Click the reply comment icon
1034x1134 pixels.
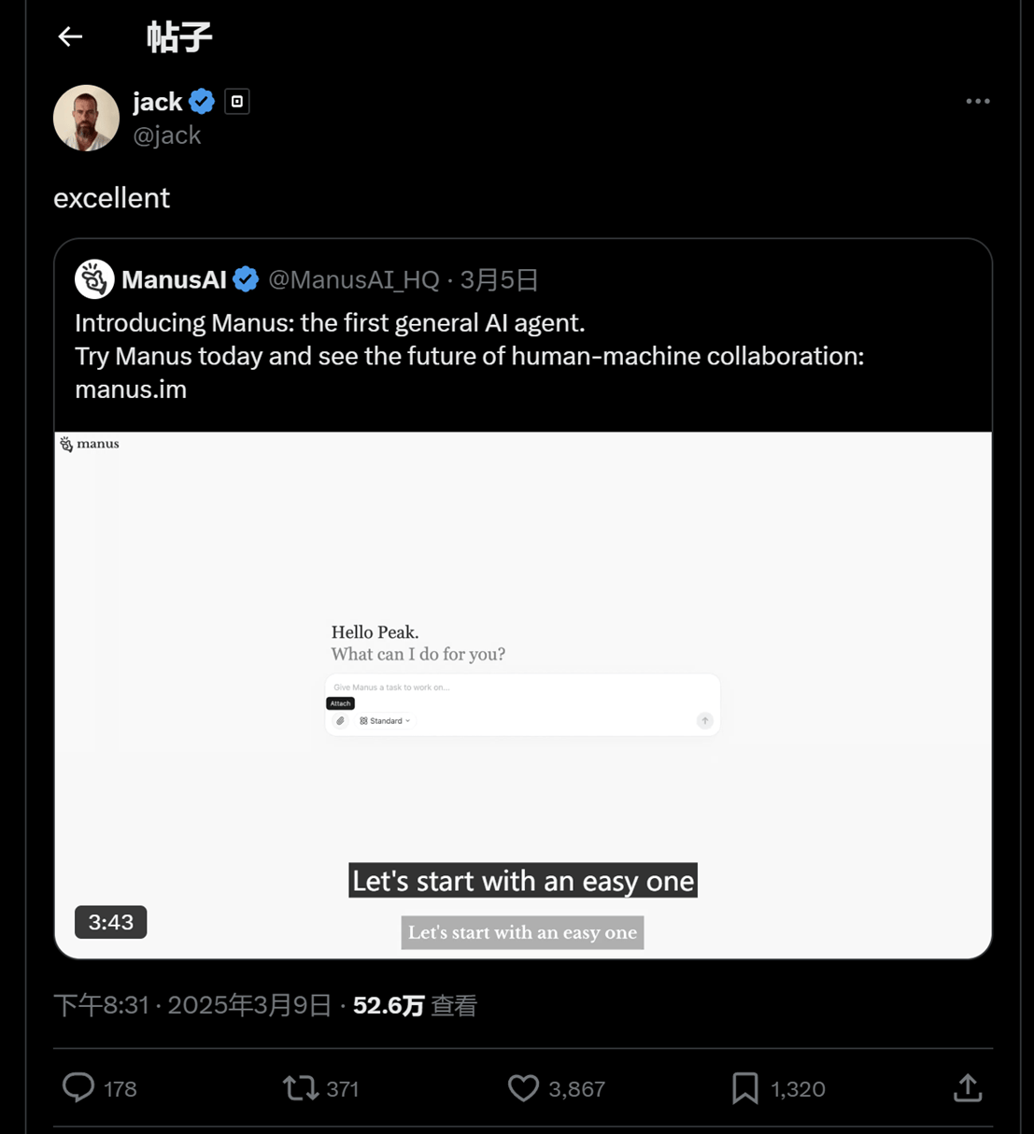pyautogui.click(x=78, y=1087)
